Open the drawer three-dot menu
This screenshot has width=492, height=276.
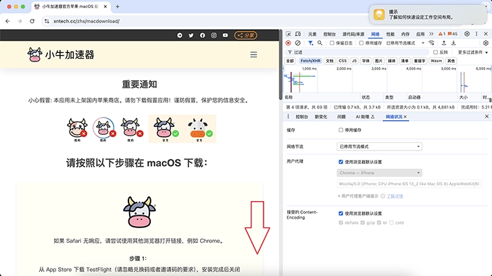pos(288,117)
